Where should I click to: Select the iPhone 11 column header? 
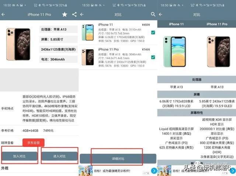click(176, 24)
